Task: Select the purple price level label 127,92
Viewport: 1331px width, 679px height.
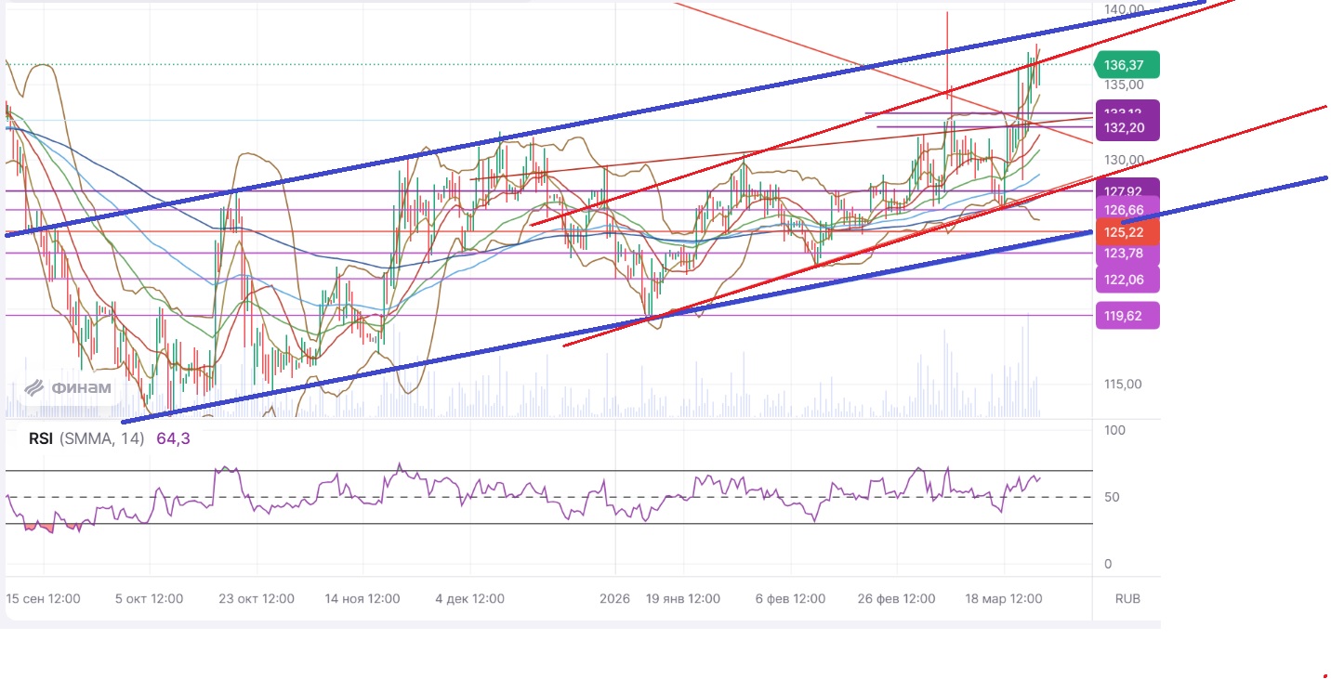Action: [1127, 189]
